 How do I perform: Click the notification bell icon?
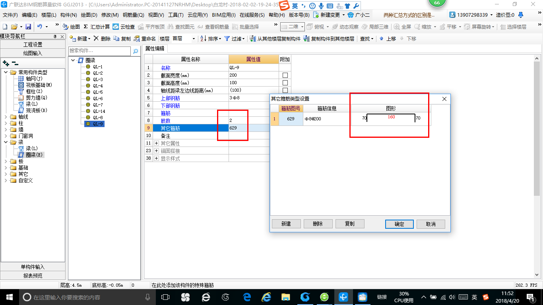[x=522, y=15]
